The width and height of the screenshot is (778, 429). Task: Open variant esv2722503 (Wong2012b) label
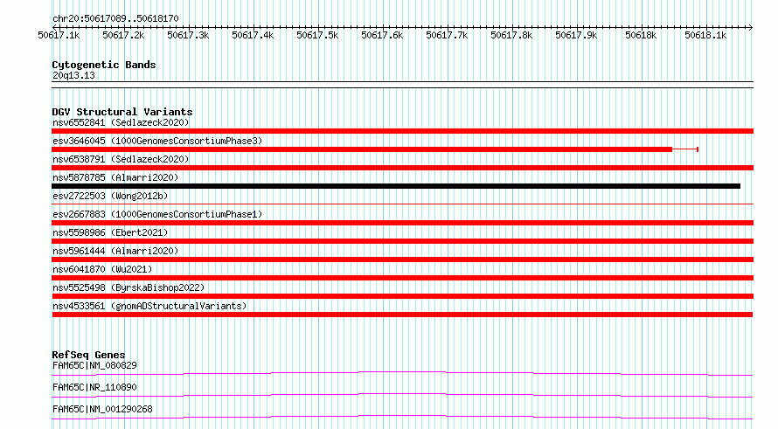(x=110, y=196)
